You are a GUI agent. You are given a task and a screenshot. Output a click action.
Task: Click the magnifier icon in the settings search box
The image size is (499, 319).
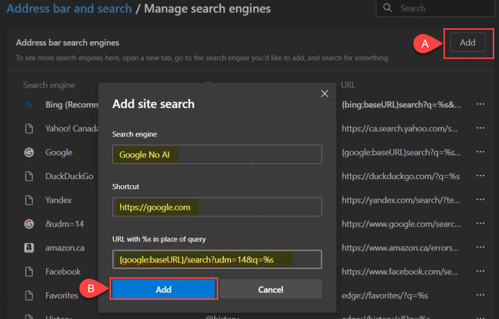(388, 8)
